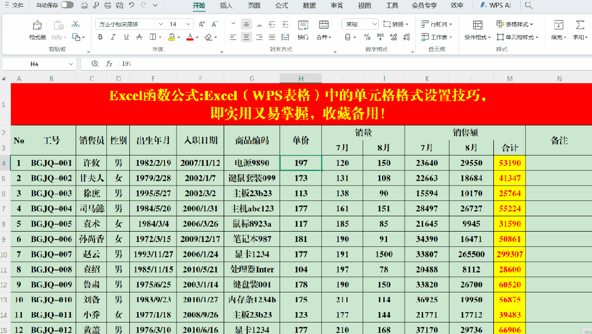Open the number format 常规 dropdown
The width and height of the screenshot is (592, 334).
point(374,24)
